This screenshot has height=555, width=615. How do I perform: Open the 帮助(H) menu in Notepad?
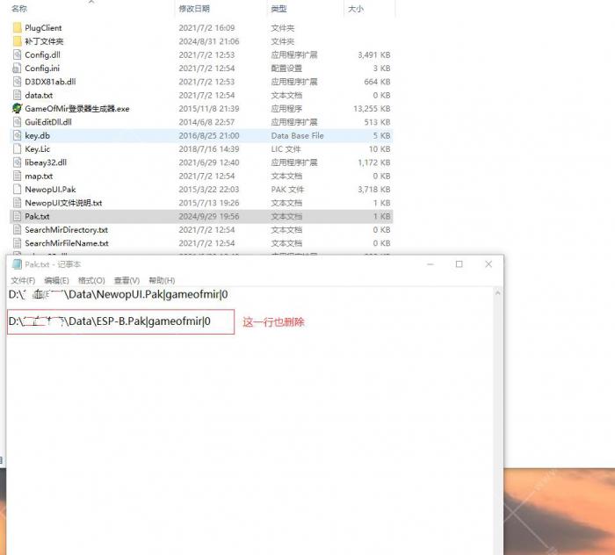pos(162,281)
